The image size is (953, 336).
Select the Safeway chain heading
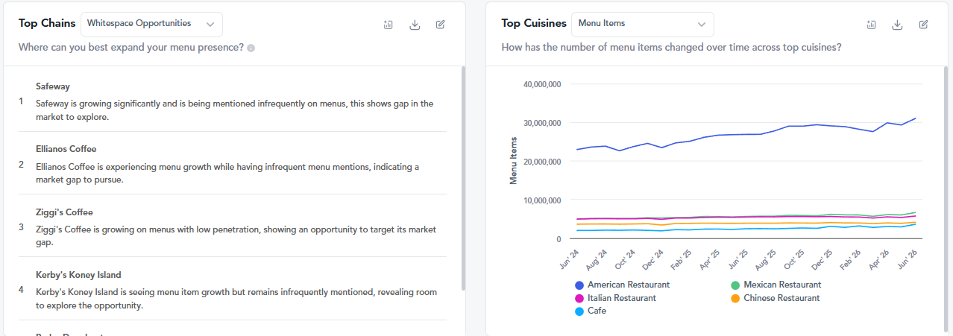[53, 86]
